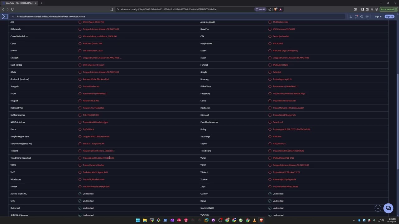
Task: Click Google's Detected result
Action: click(277, 72)
